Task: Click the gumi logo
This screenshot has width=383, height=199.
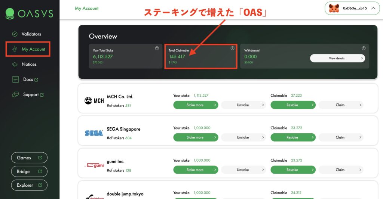Action: pyautogui.click(x=94, y=165)
